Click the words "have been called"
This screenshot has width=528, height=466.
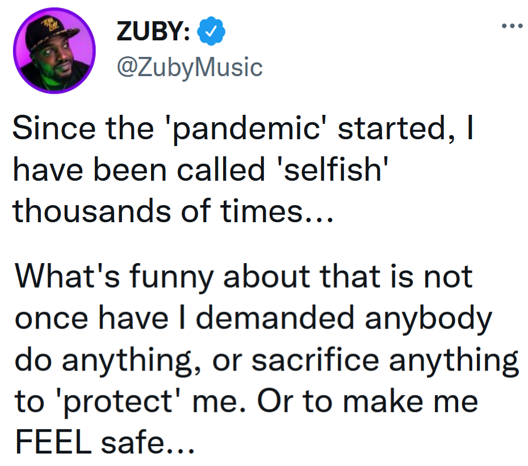point(118,171)
